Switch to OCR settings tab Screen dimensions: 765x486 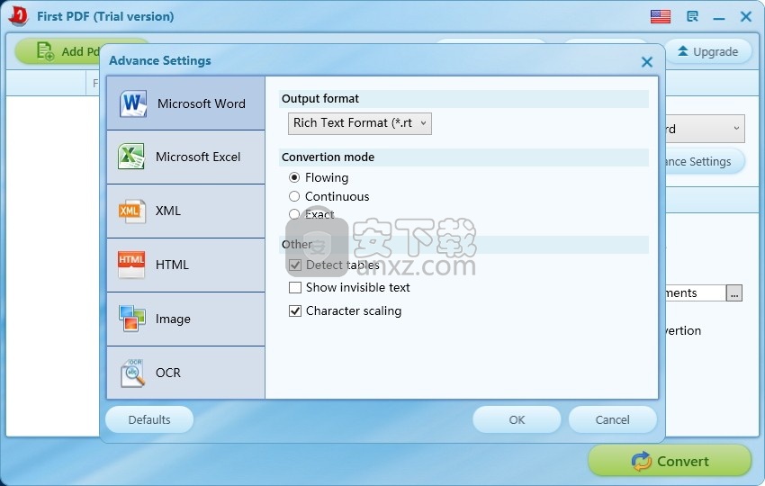(x=186, y=373)
